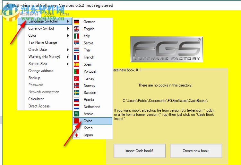Choose Arabic language label

click(x=88, y=114)
